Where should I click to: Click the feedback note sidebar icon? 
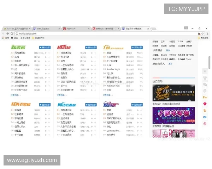pos(205,91)
